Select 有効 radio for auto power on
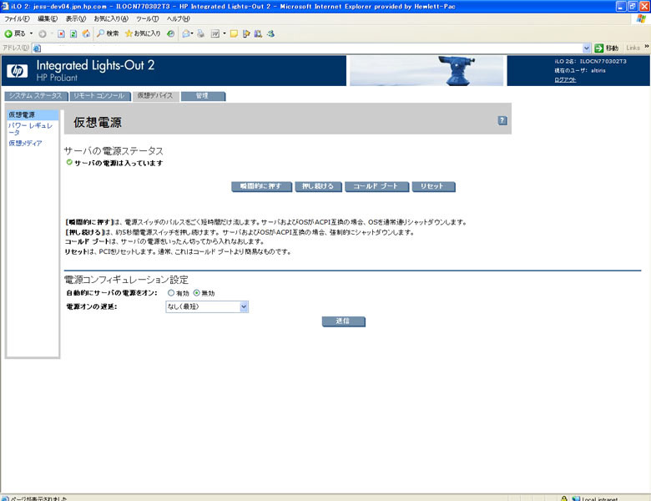The height and width of the screenshot is (501, 651). 170,293
